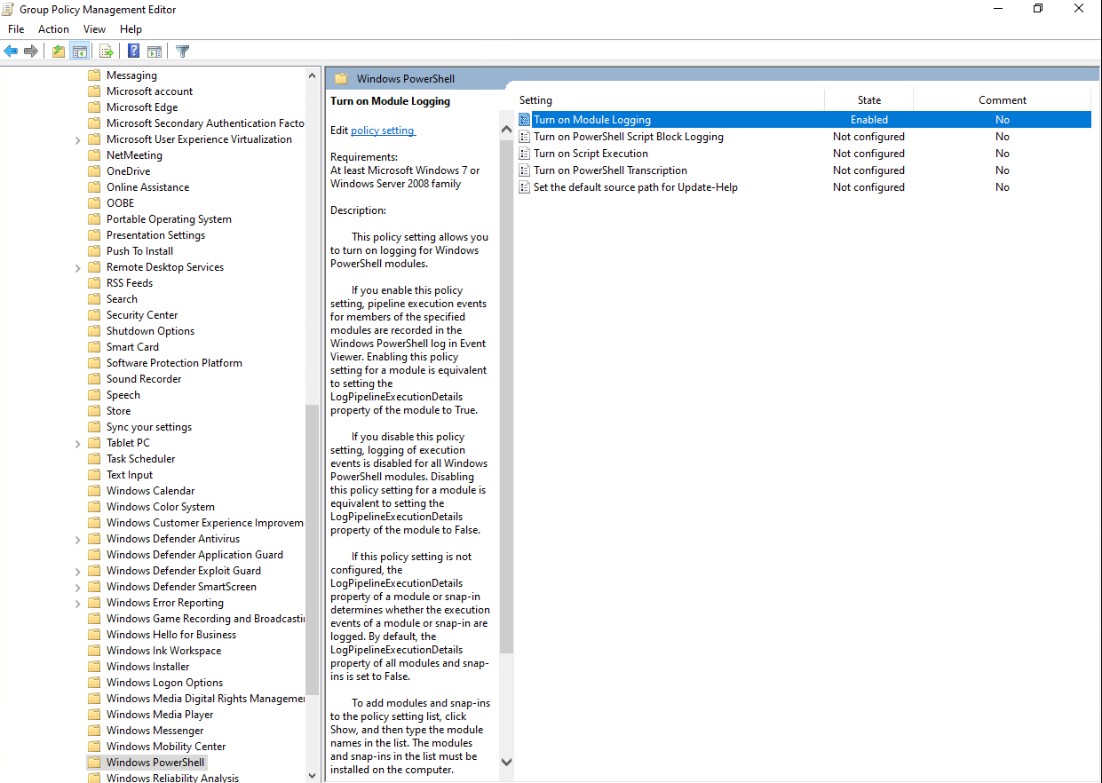The width and height of the screenshot is (1102, 783).
Task: Click the Up One Level folder icon
Action: tap(59, 51)
